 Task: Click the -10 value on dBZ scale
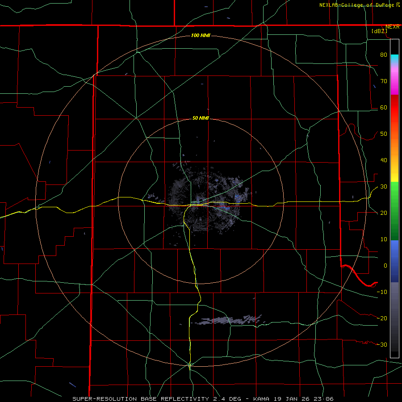click(382, 292)
